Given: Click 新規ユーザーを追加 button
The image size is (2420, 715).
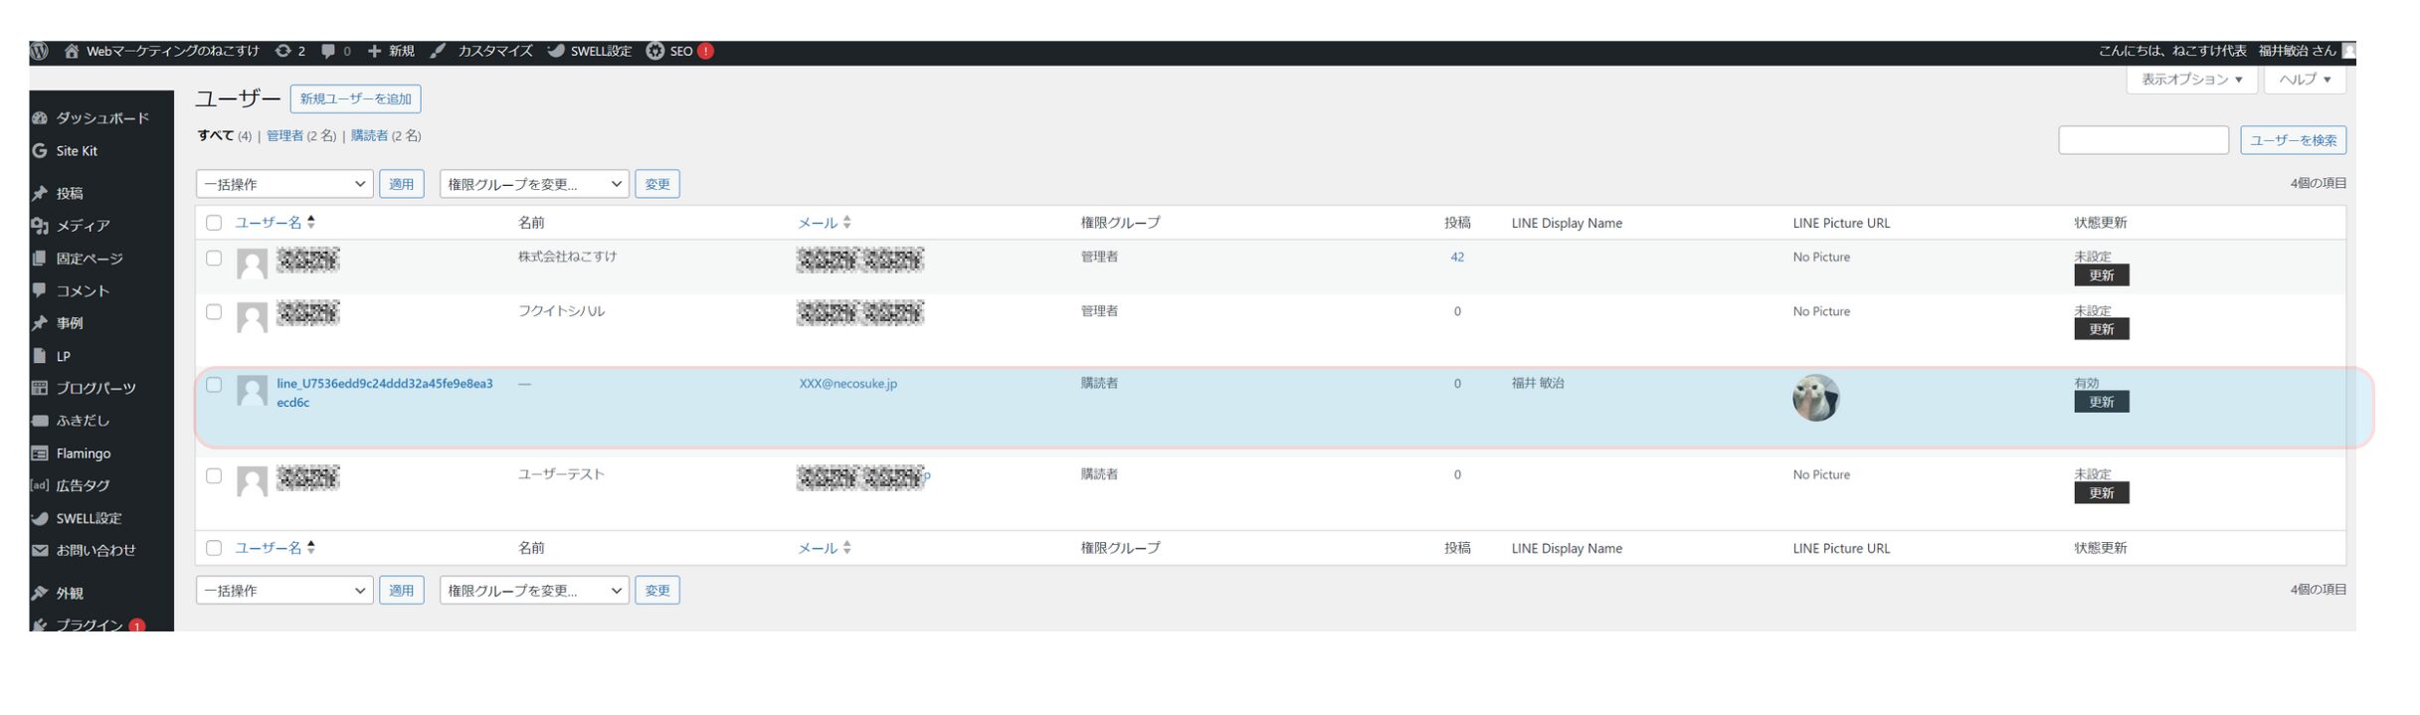Looking at the screenshot, I should (355, 99).
